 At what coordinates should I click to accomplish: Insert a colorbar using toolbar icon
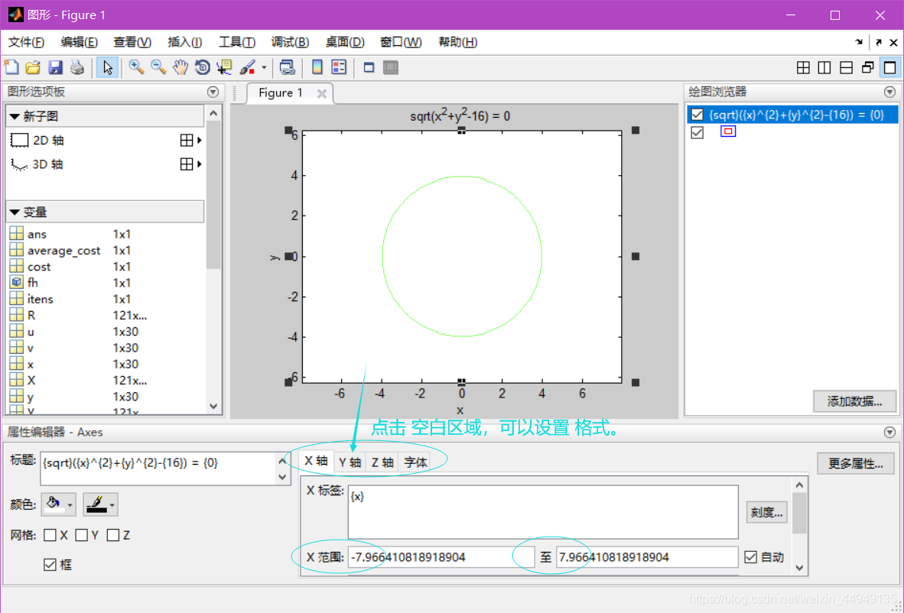317,68
